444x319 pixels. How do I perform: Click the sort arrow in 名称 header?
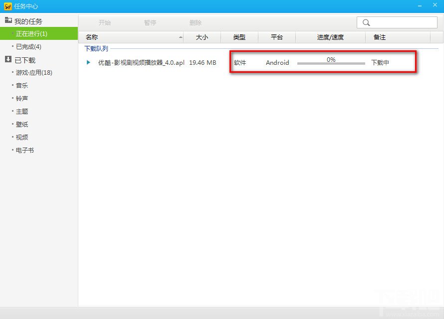181,37
